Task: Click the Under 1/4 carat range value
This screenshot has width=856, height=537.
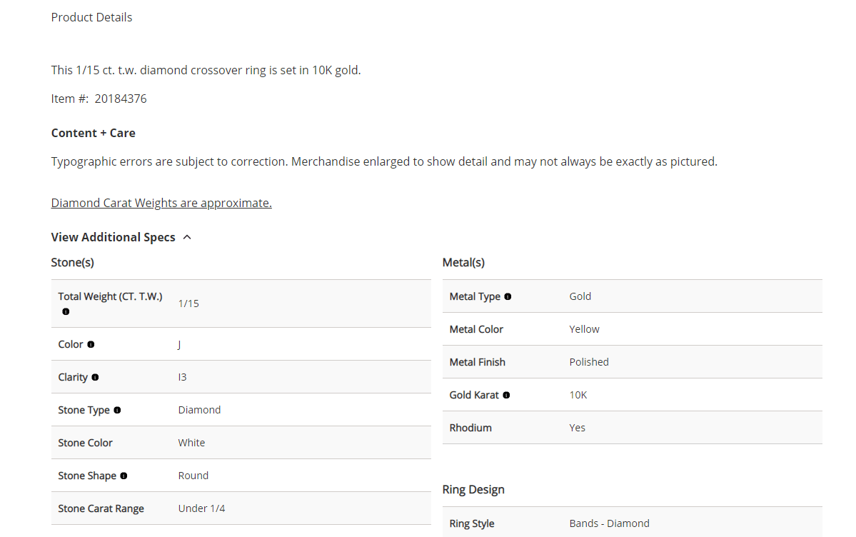Action: pyautogui.click(x=201, y=508)
